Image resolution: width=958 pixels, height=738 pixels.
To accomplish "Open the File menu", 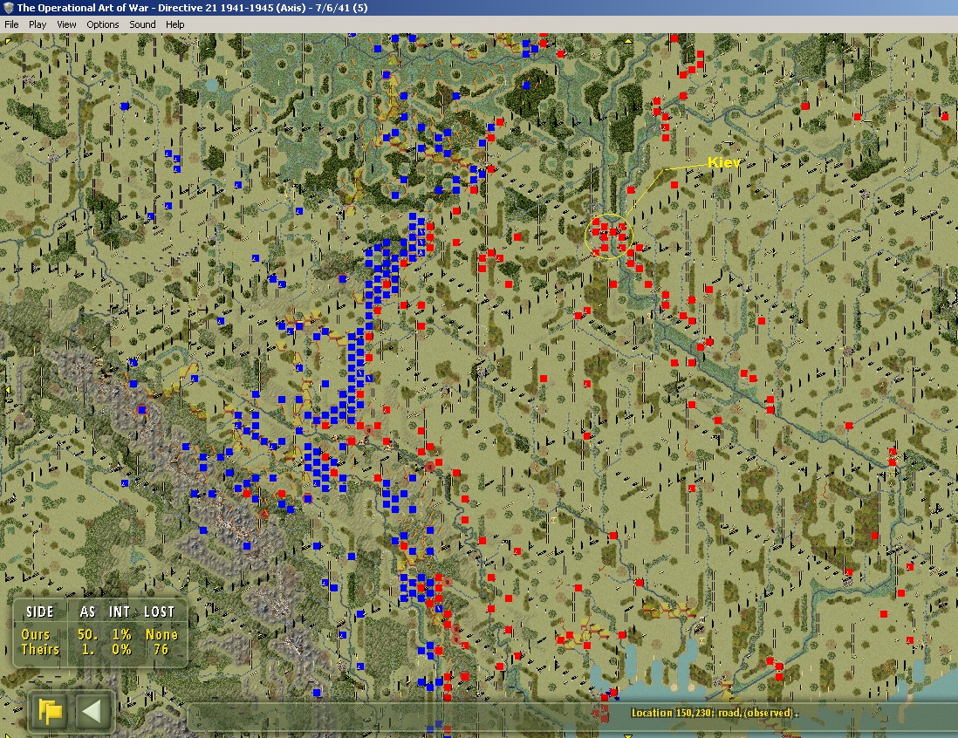I will 11,24.
